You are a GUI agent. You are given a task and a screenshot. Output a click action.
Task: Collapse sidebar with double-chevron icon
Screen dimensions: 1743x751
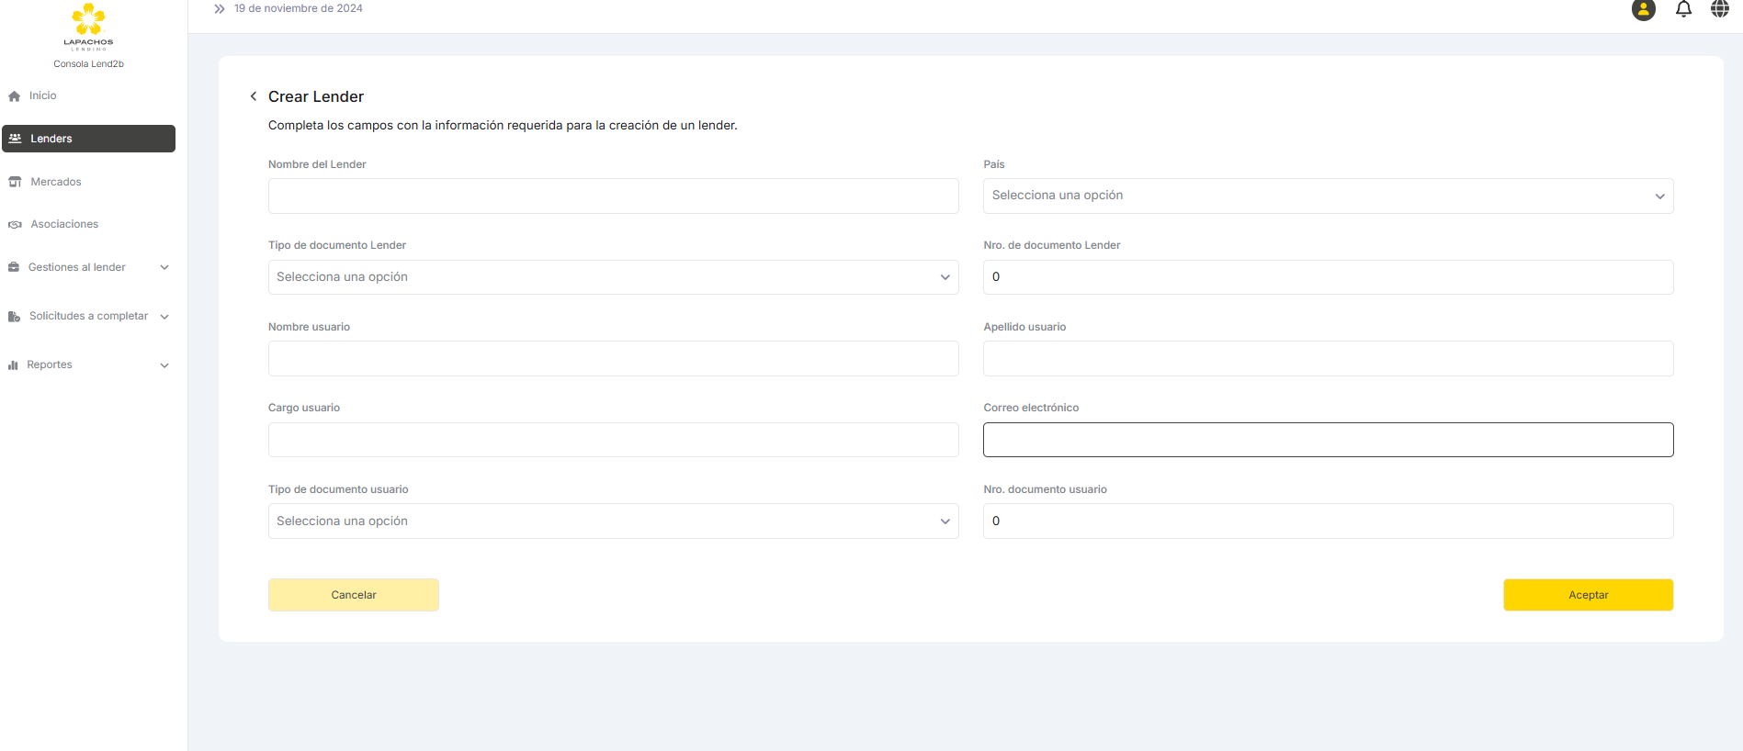point(220,9)
